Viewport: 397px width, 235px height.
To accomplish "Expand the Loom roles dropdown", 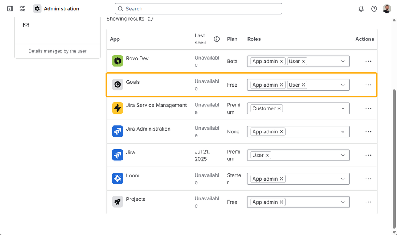I will pyautogui.click(x=343, y=179).
